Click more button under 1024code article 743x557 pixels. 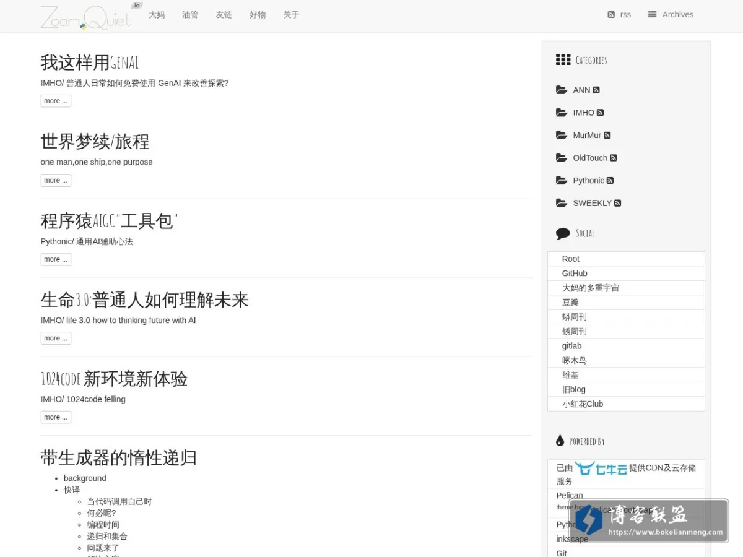pos(56,417)
